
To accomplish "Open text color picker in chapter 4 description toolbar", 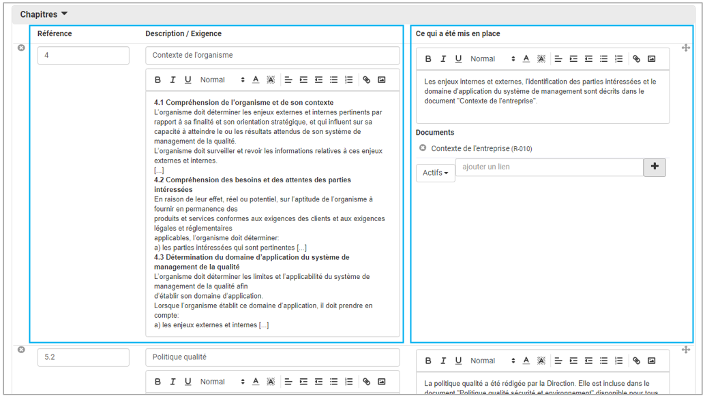I will pyautogui.click(x=256, y=80).
